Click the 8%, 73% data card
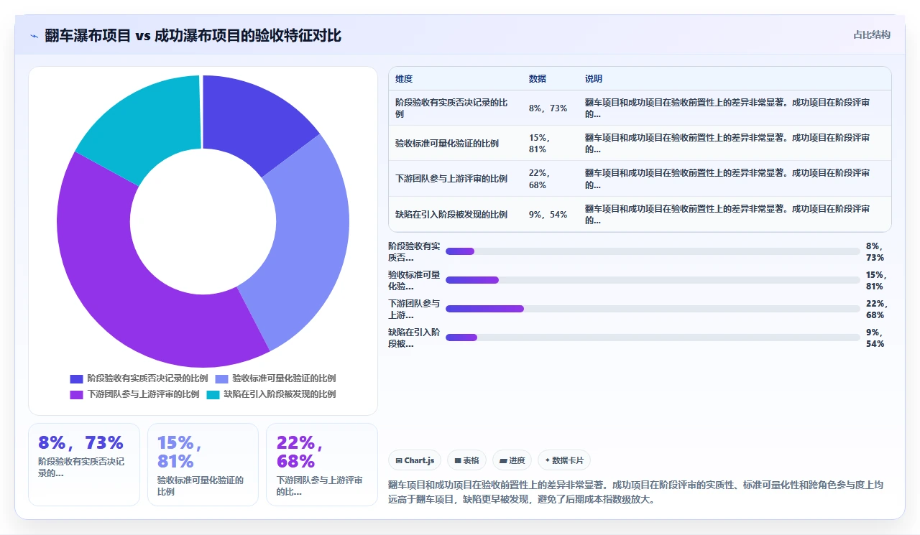This screenshot has height=535, width=920. click(x=84, y=465)
